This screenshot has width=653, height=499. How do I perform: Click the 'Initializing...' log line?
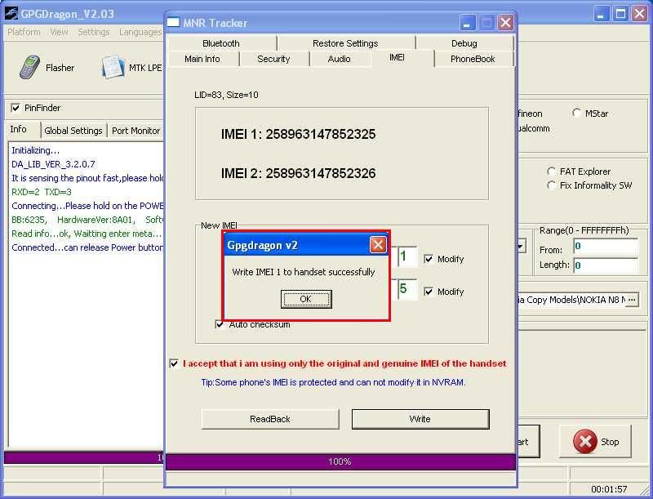pyautogui.click(x=36, y=150)
